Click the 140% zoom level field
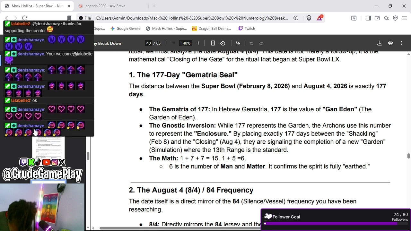 click(185, 43)
